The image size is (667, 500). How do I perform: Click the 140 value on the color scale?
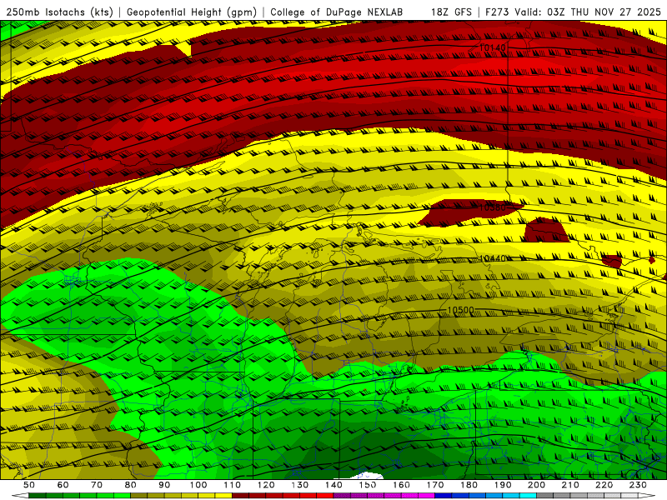pyautogui.click(x=333, y=485)
